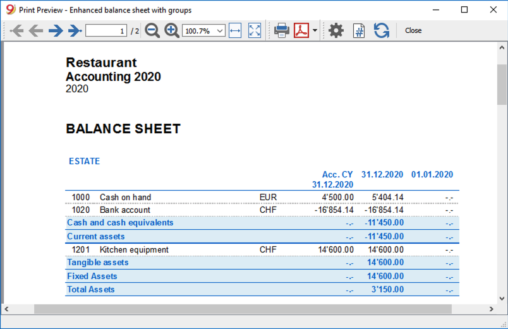This screenshot has height=329, width=508.
Task: Fit whole page to window icon
Action: pyautogui.click(x=255, y=31)
